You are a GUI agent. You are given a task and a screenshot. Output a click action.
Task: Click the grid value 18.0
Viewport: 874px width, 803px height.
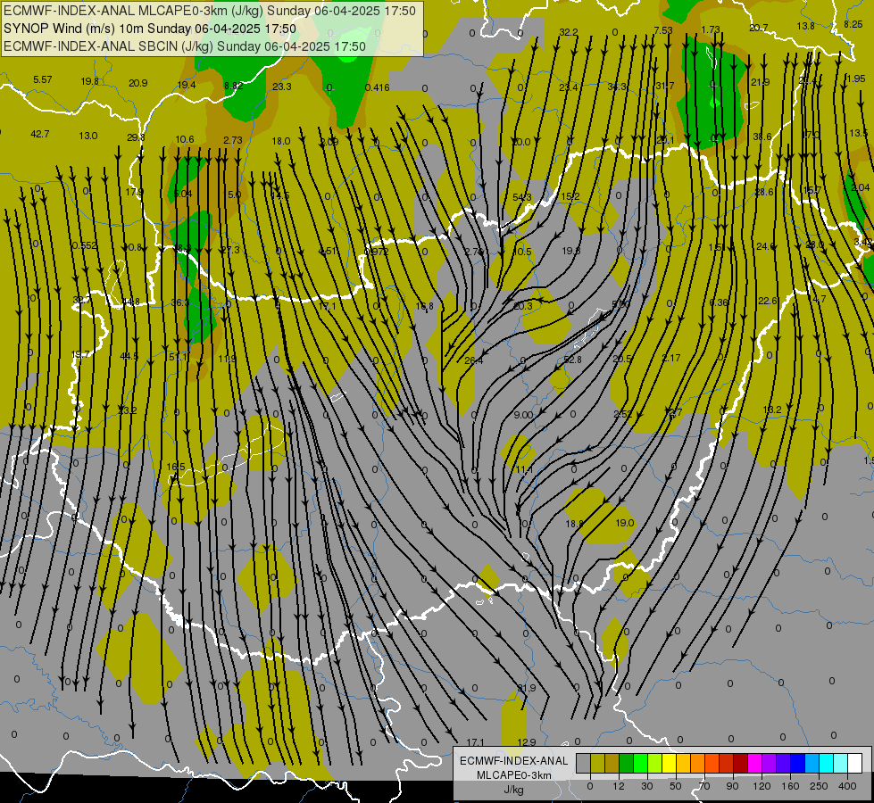(281, 141)
